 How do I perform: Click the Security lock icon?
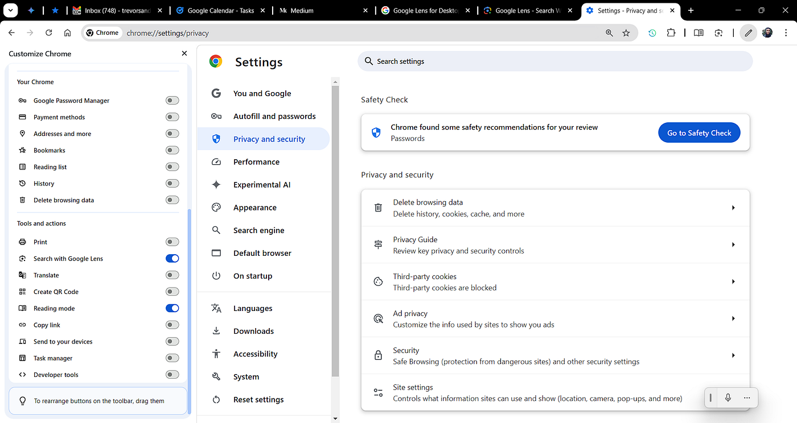[x=378, y=356]
